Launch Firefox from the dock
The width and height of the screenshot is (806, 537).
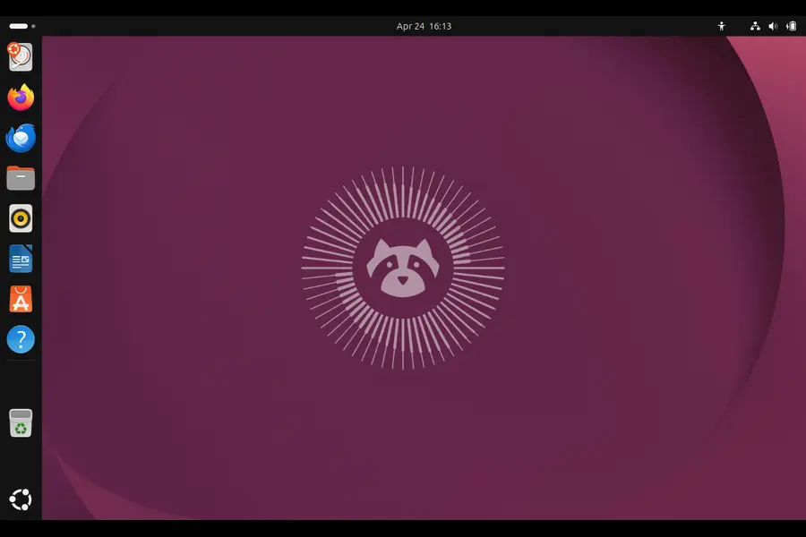(x=20, y=98)
